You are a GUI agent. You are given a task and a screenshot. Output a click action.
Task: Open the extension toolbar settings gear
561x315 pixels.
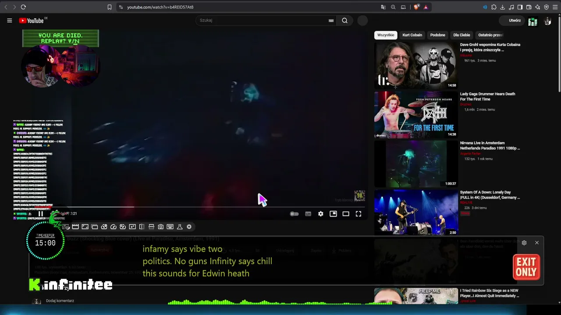click(x=189, y=227)
